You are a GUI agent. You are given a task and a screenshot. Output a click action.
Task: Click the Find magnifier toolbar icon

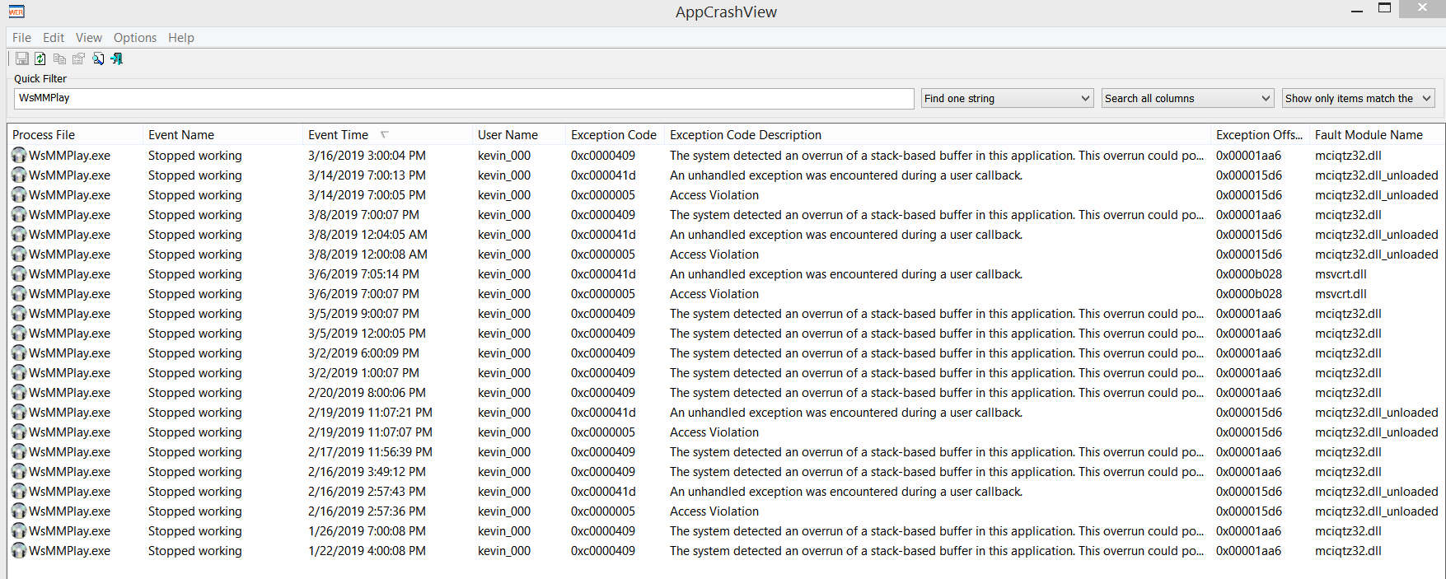point(98,58)
